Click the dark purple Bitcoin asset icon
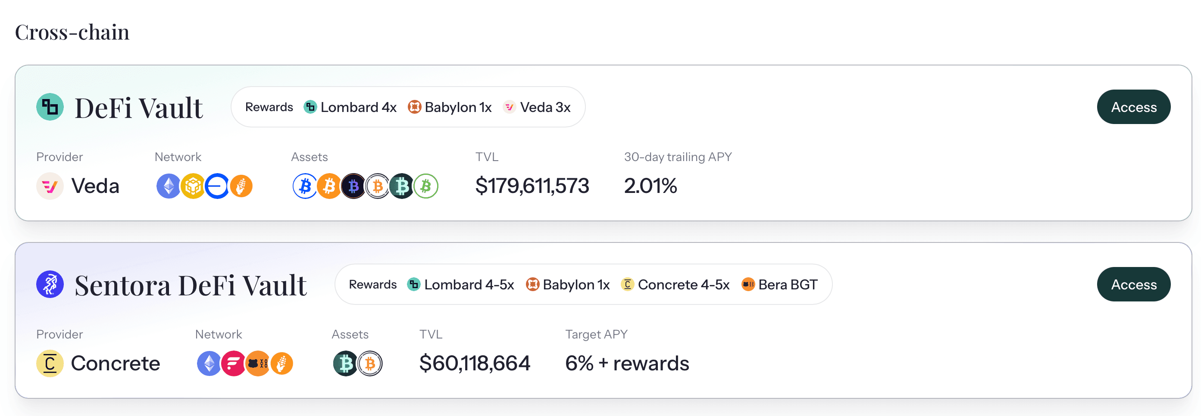 [x=353, y=186]
